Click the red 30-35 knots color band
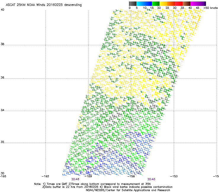The image size is (219, 192). click(x=179, y=4)
